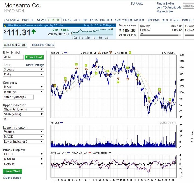Click the Volume 109,101 text
194x183 pixels.
click(x=58, y=34)
